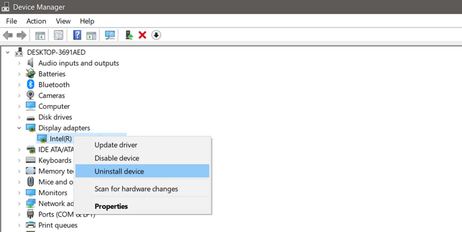The image size is (462, 232).
Task: Expand the Network adapters node
Action: pos(19,204)
